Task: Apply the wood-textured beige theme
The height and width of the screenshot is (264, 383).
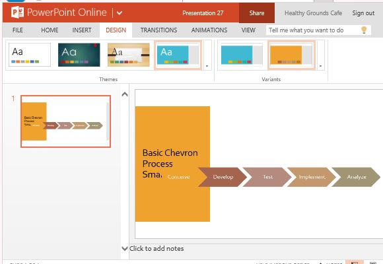Action: coord(129,55)
